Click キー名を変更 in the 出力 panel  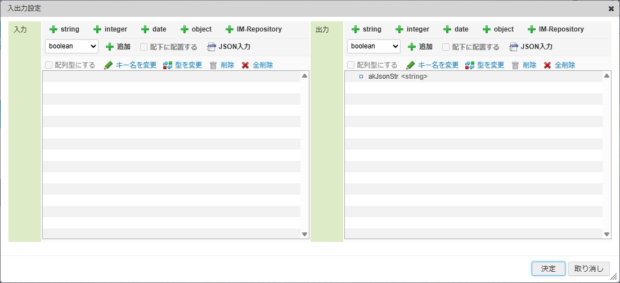click(x=433, y=65)
